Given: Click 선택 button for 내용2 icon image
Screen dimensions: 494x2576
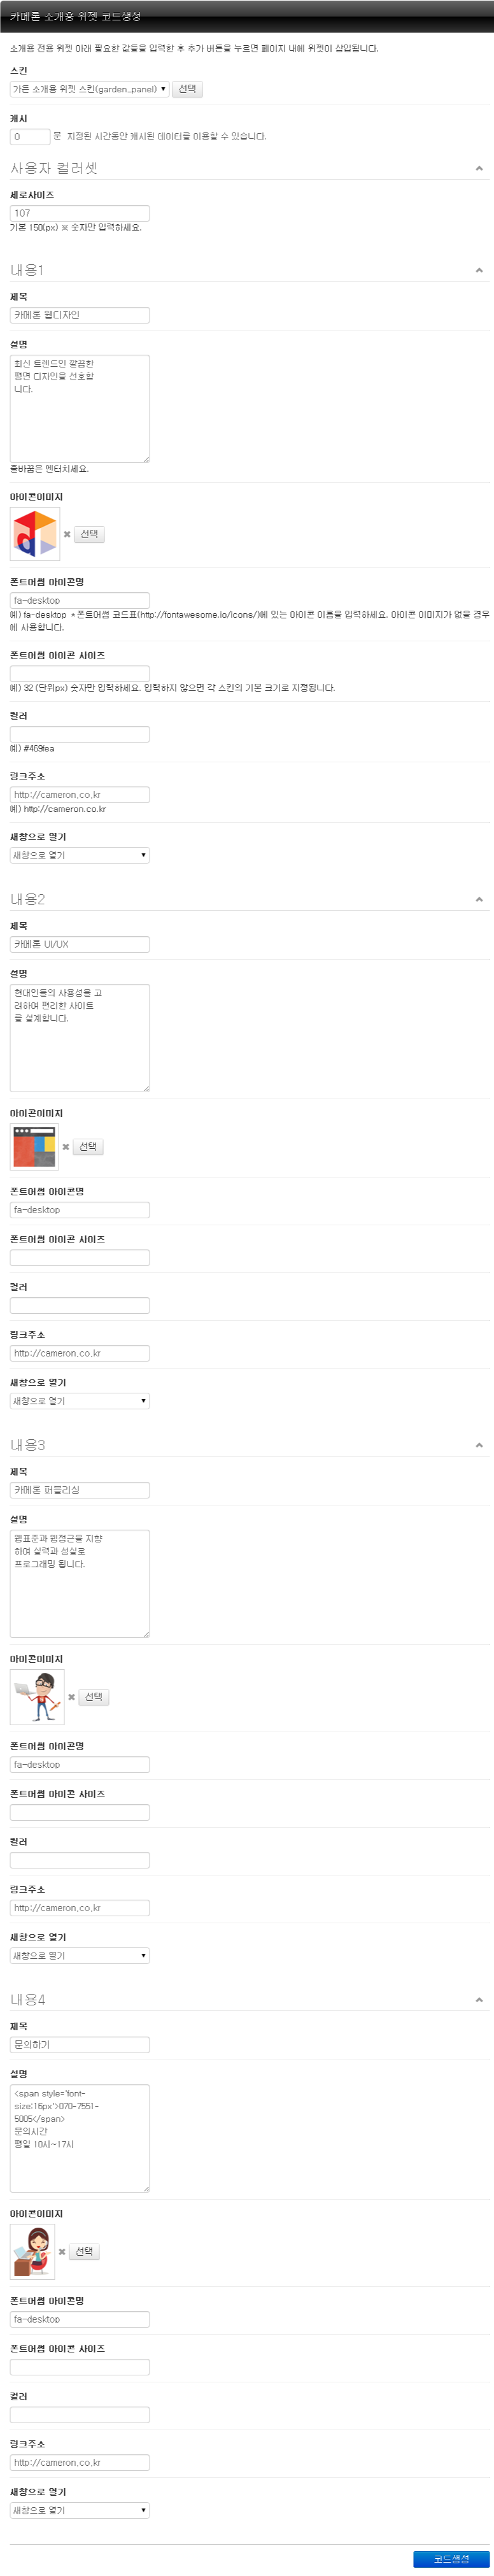Looking at the screenshot, I should coord(88,1147).
